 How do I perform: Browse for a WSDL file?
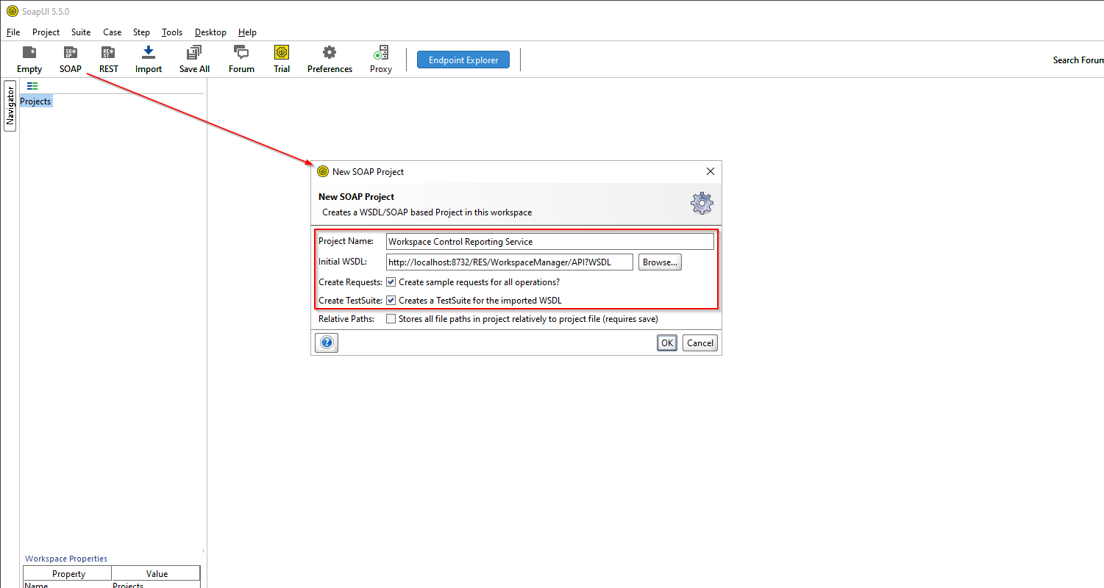point(659,262)
